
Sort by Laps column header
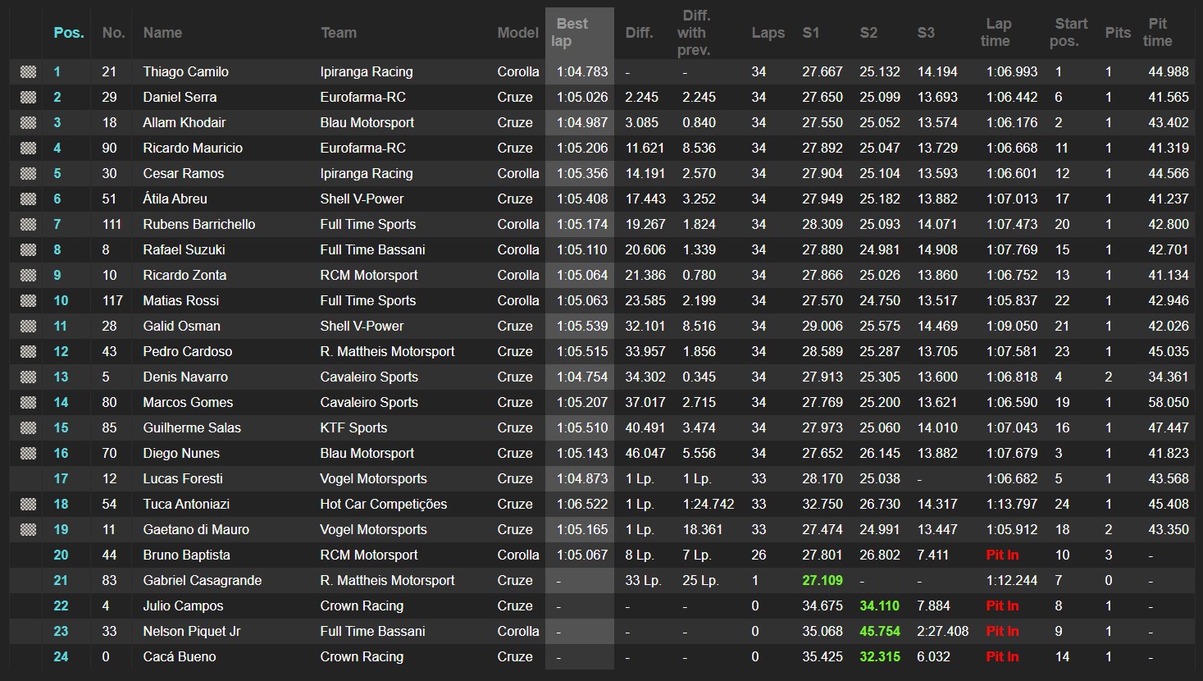click(768, 33)
